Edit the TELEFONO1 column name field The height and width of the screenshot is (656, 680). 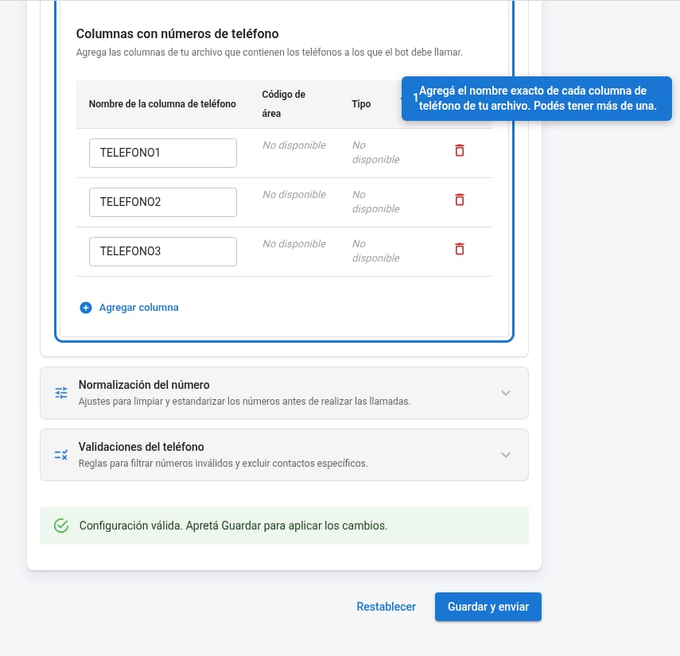click(163, 153)
